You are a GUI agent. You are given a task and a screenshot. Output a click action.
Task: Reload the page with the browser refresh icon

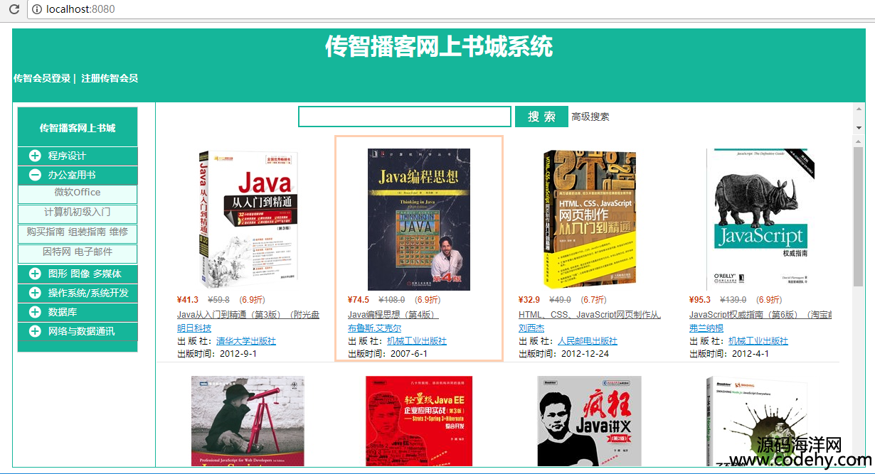(x=14, y=9)
